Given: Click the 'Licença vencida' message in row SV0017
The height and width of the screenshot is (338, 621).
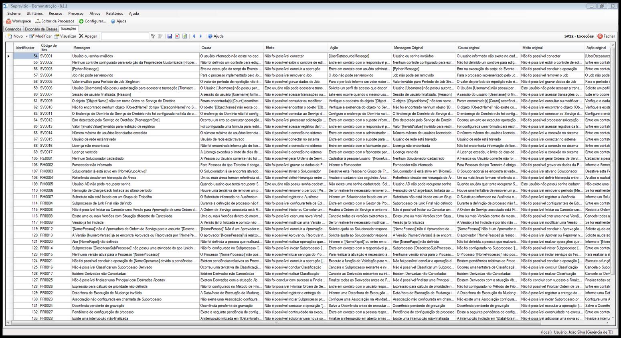Looking at the screenshot, I should (135, 152).
